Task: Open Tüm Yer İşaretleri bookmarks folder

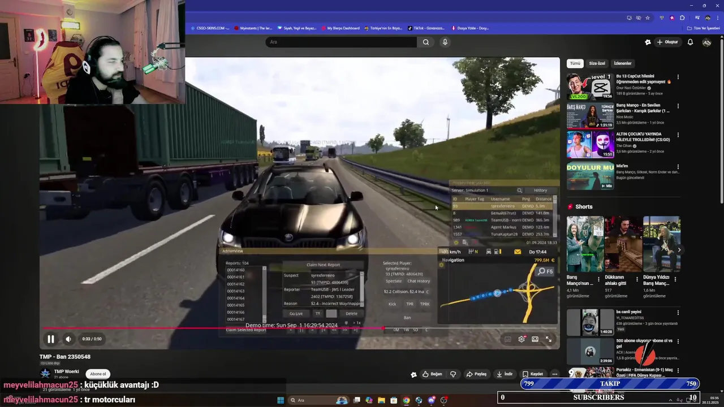Action: point(703,28)
